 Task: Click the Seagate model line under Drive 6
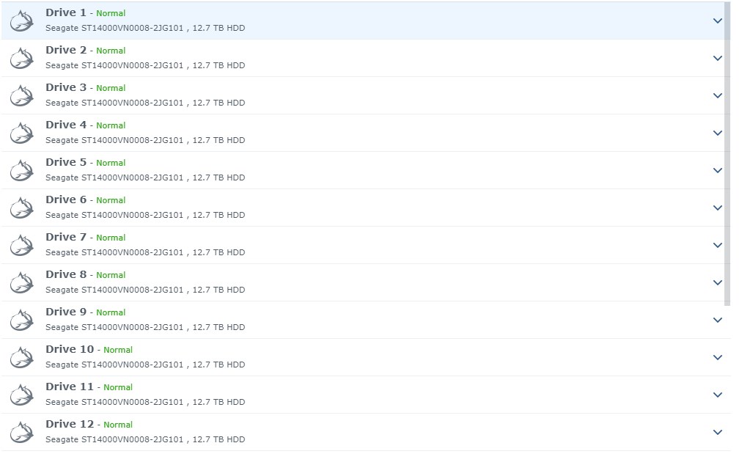(x=145, y=215)
